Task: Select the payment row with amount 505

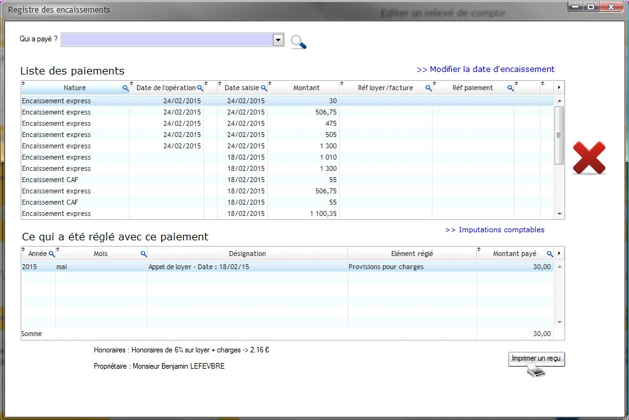Action: [287, 135]
